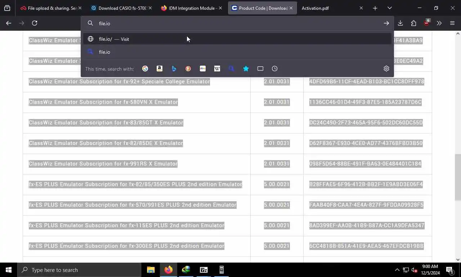Search Bookmarks using the star icon
This screenshot has height=277, width=461.
[246, 69]
